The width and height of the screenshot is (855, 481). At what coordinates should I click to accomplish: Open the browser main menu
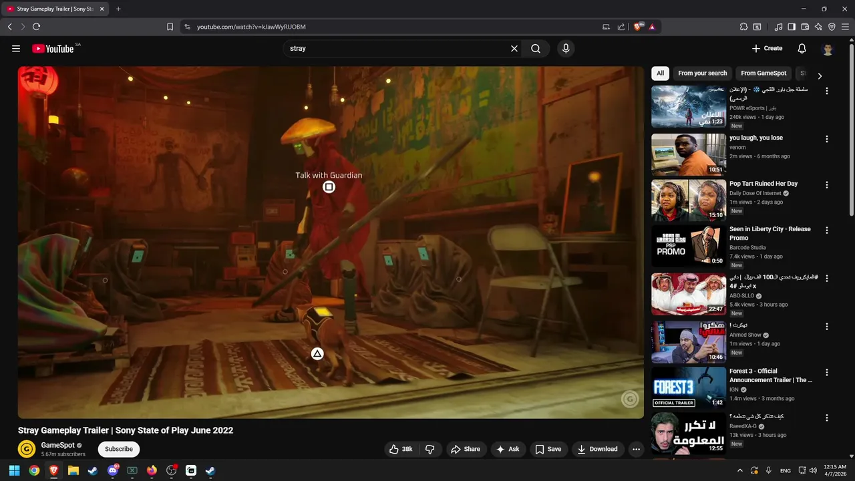click(845, 27)
